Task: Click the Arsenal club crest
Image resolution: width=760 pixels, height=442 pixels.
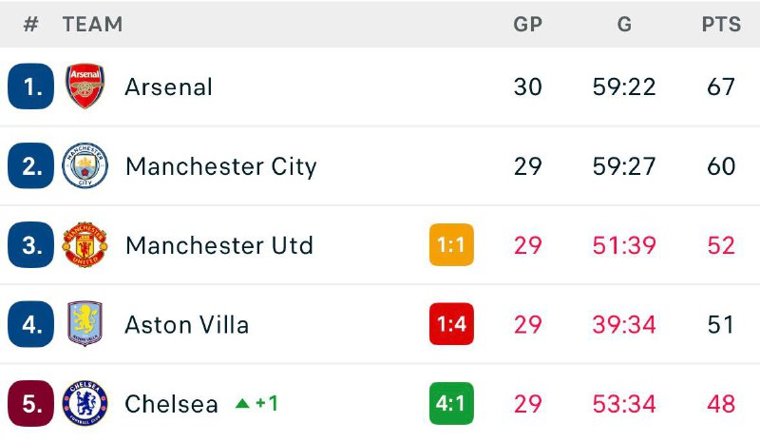Action: coord(85,86)
